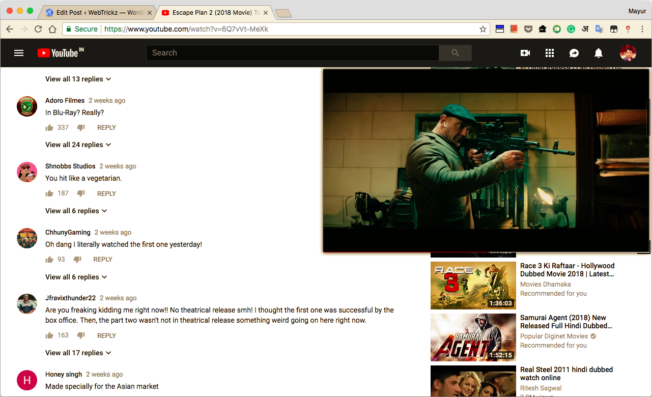Reply to Adoro Filmes' comment

point(106,127)
